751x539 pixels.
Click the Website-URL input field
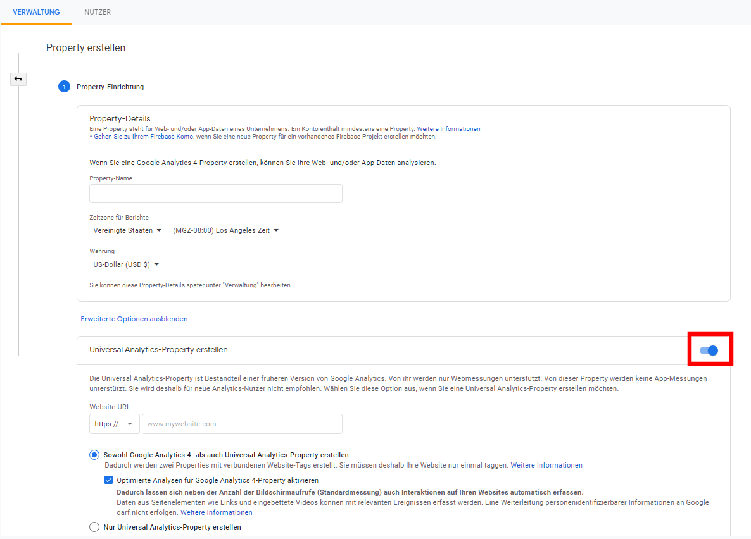coord(243,424)
